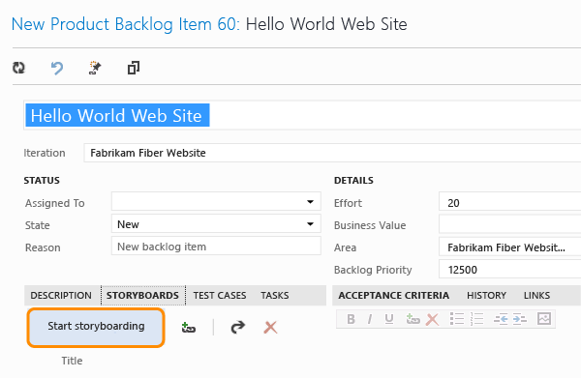
Task: Open the Assigned To dropdown arrow
Action: 310,202
